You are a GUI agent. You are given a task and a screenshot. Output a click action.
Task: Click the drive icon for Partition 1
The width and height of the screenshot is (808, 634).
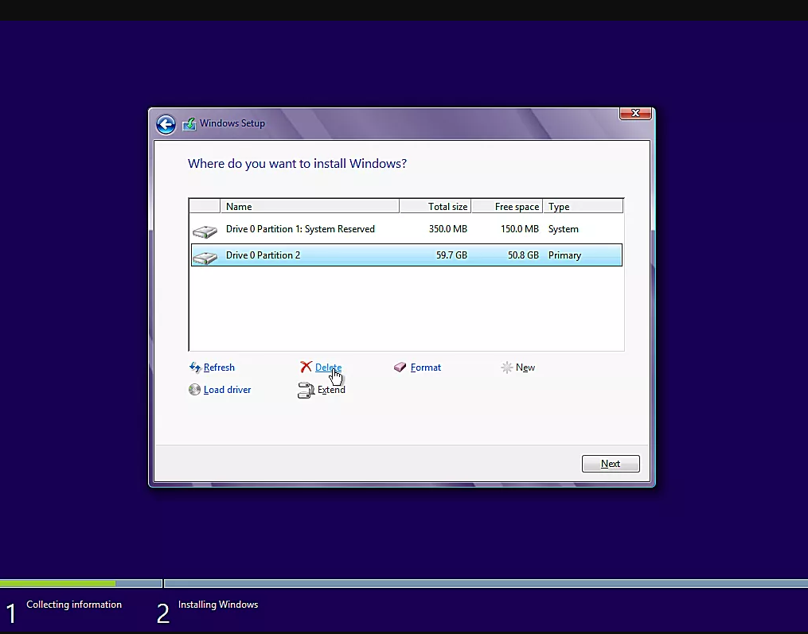[205, 231]
